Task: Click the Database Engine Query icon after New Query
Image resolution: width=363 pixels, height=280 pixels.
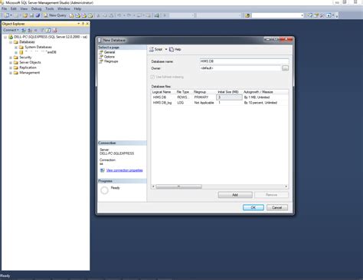Action: [71, 15]
